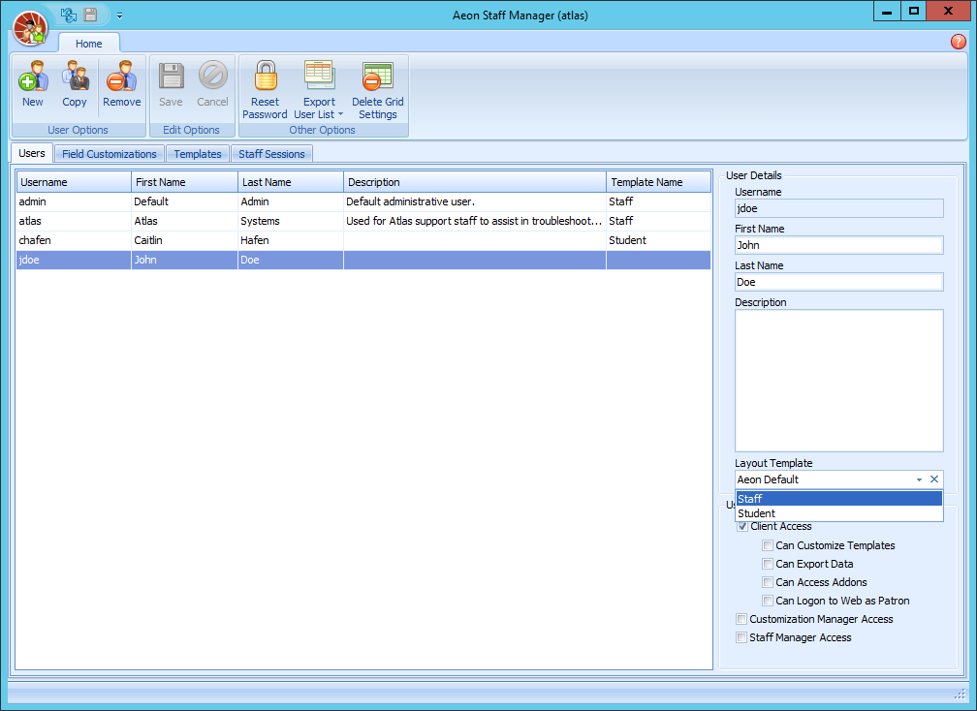Switch to the Templates tab
The image size is (977, 711).
pos(197,153)
